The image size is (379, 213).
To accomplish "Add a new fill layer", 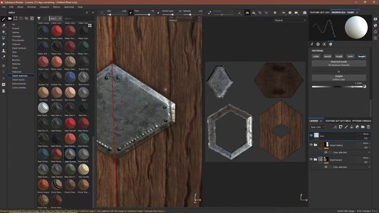I will tap(352, 127).
